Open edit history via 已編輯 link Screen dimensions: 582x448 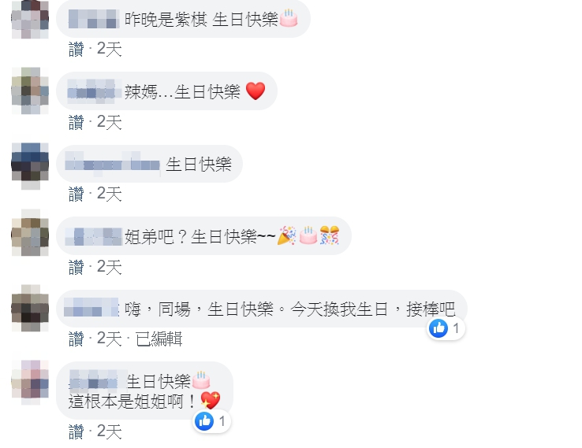(159, 339)
